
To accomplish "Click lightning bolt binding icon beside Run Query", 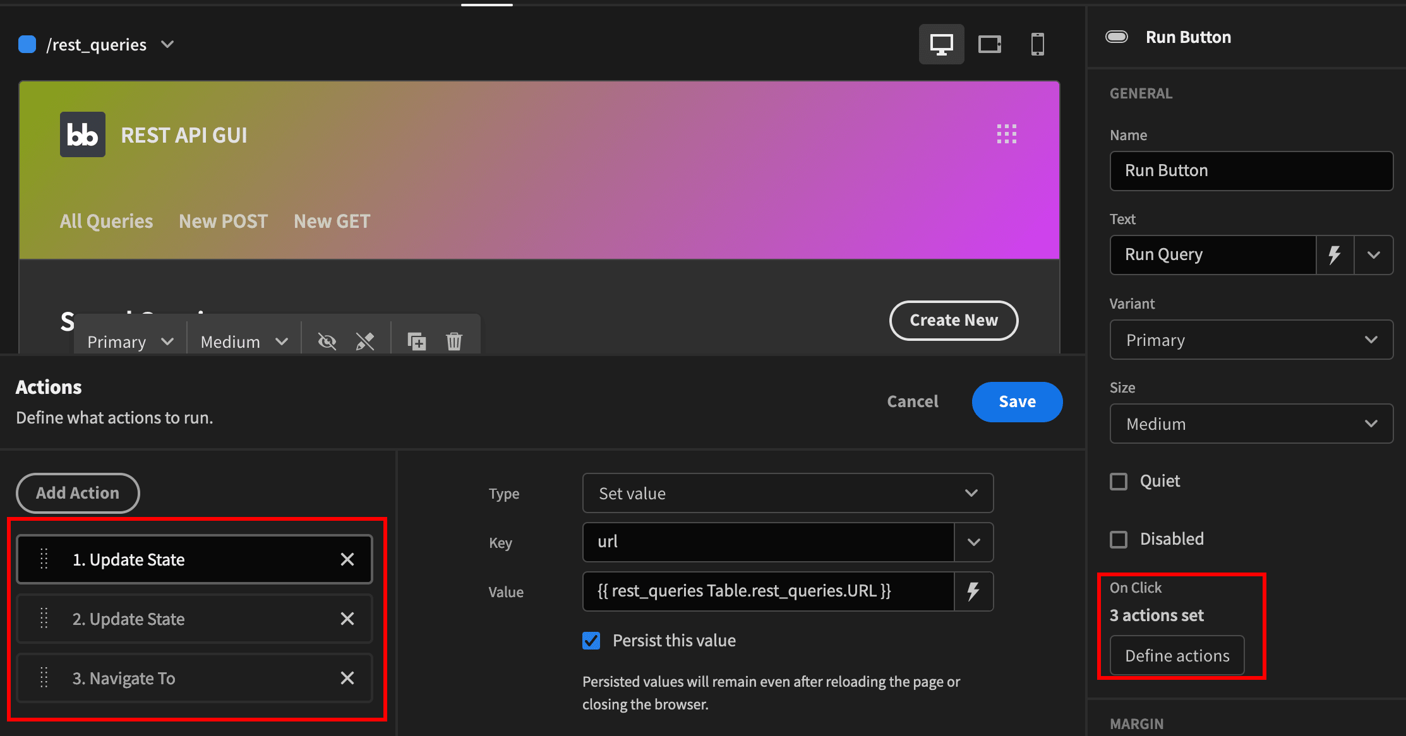I will 1335,255.
